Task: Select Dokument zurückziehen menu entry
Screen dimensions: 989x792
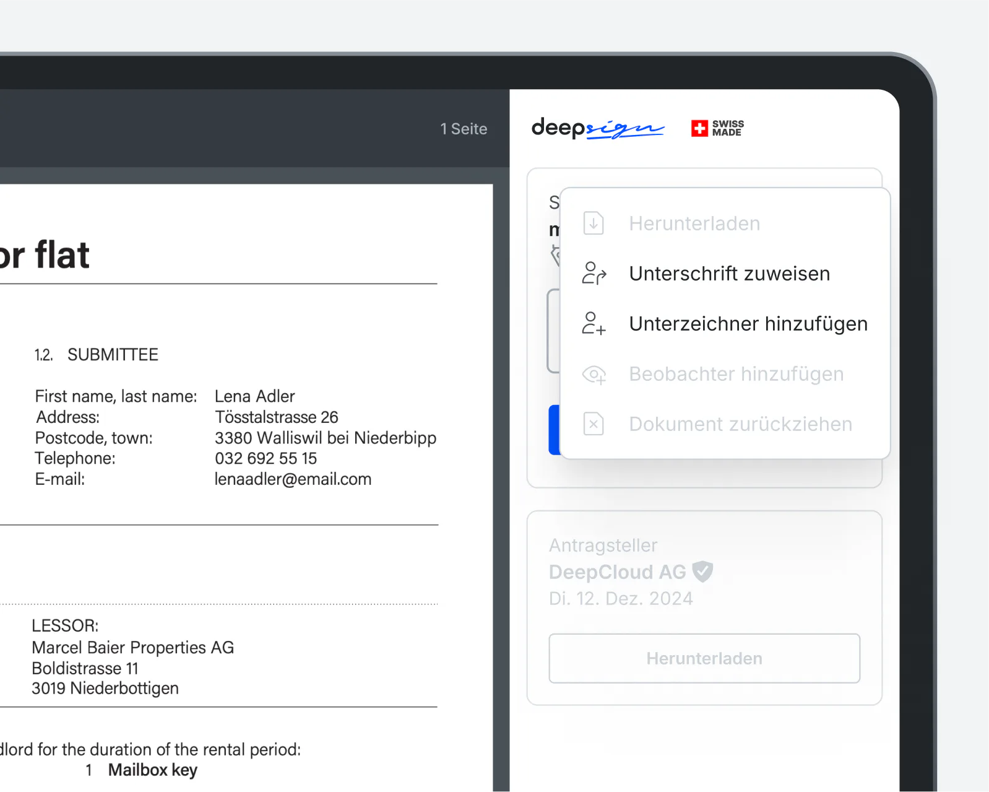Action: tap(725, 424)
